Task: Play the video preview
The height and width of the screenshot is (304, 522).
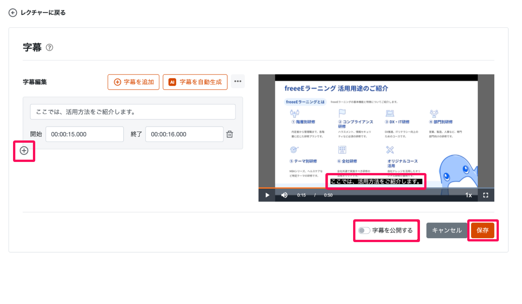Action: click(267, 195)
